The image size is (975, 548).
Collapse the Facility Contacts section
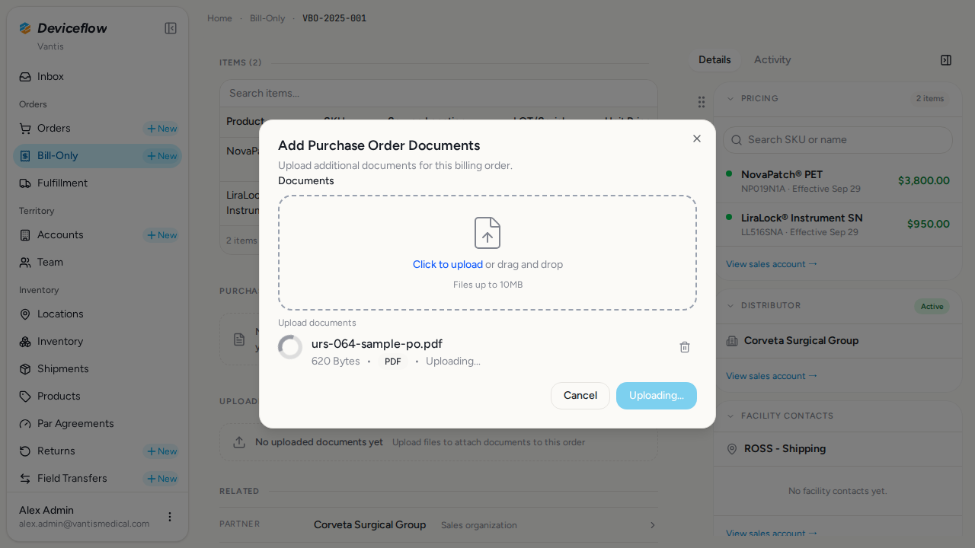pyautogui.click(x=730, y=416)
